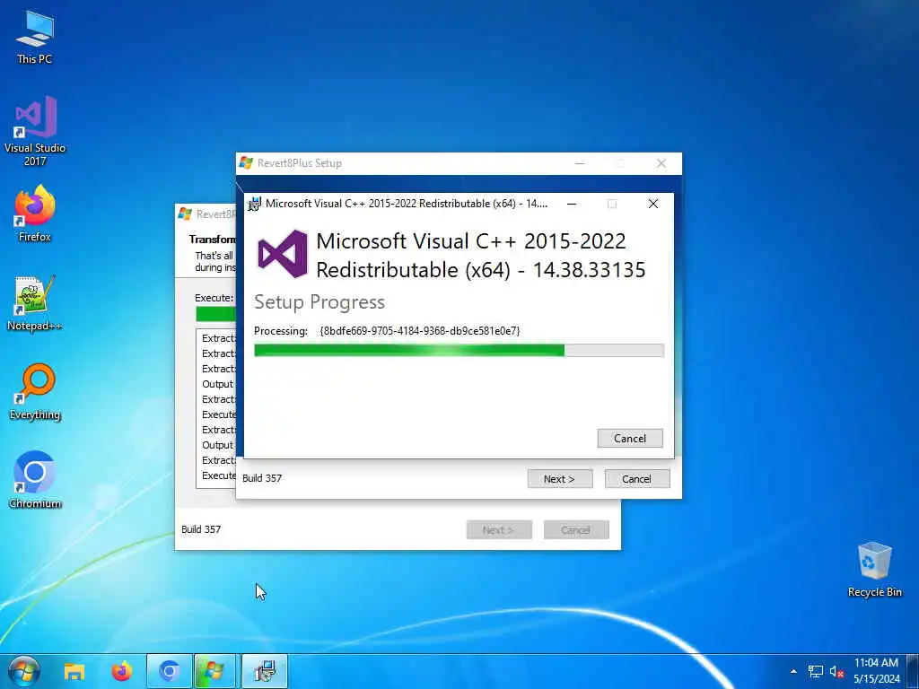This screenshot has width=919, height=689.
Task: Click the back Revert8Plus window's title icon
Action: tap(185, 214)
